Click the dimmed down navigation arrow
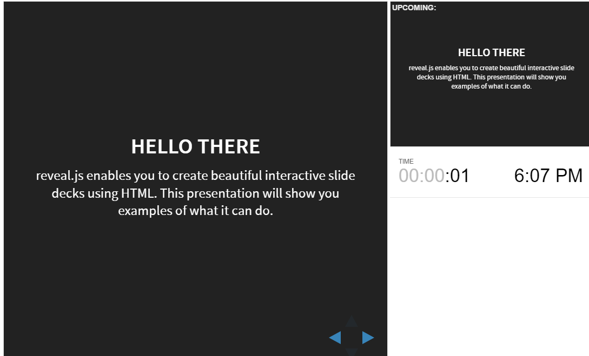 click(x=352, y=352)
